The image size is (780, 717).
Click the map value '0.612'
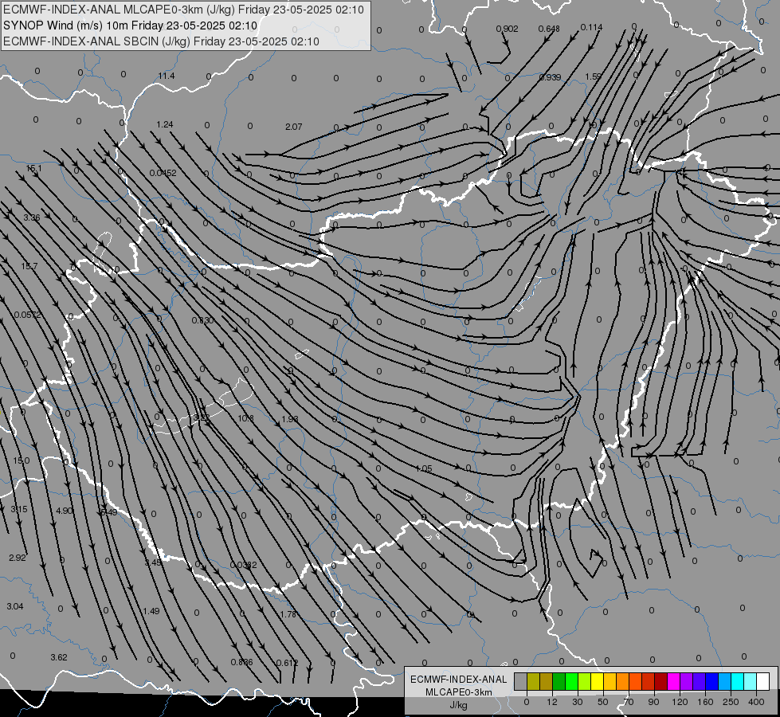tap(287, 663)
